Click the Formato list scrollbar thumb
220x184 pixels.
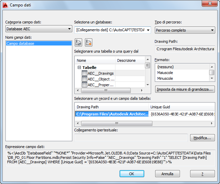click(x=212, y=73)
